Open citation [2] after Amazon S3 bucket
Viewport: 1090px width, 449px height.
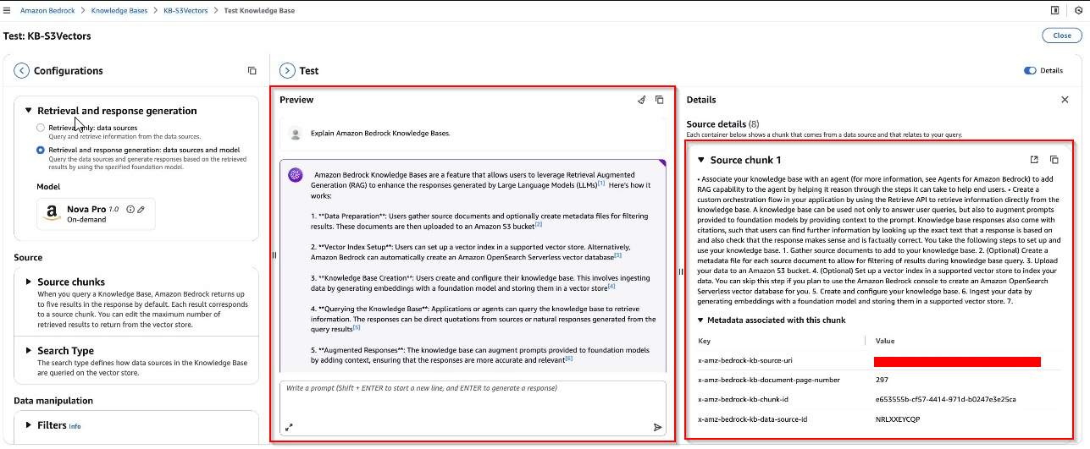point(538,224)
